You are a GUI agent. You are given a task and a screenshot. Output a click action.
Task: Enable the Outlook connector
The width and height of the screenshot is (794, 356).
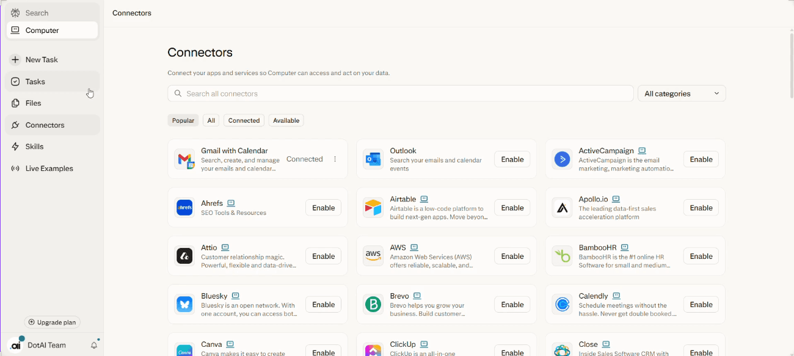[x=512, y=159]
